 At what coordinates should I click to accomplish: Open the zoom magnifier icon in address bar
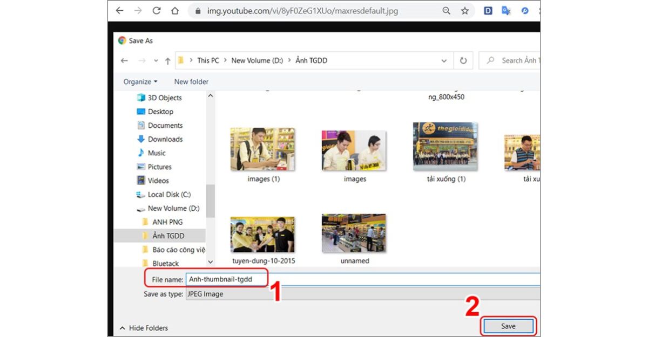point(446,11)
